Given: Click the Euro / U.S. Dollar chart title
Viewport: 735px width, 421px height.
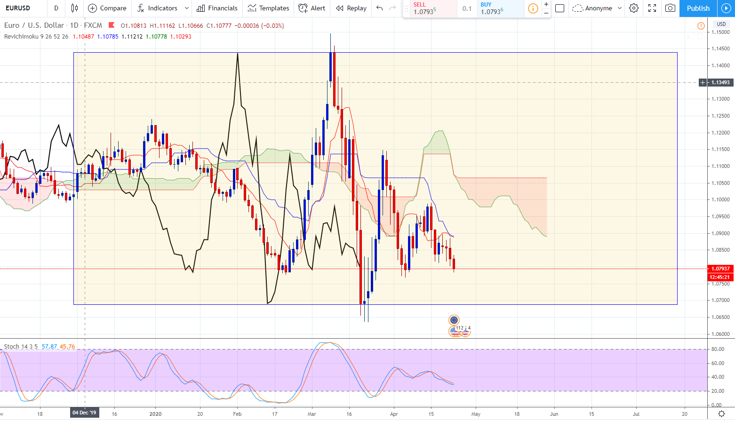Looking at the screenshot, I should (x=34, y=25).
